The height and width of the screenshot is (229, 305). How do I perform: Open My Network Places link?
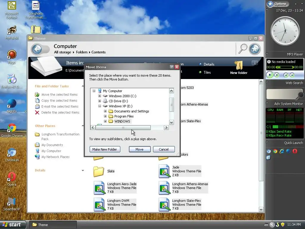point(55,157)
